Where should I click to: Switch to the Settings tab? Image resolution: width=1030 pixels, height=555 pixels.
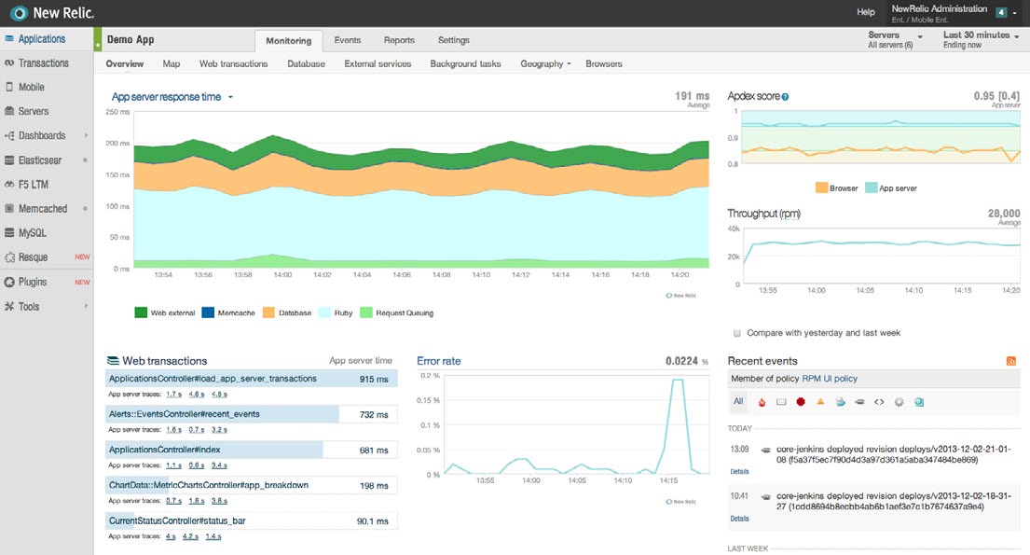(454, 40)
